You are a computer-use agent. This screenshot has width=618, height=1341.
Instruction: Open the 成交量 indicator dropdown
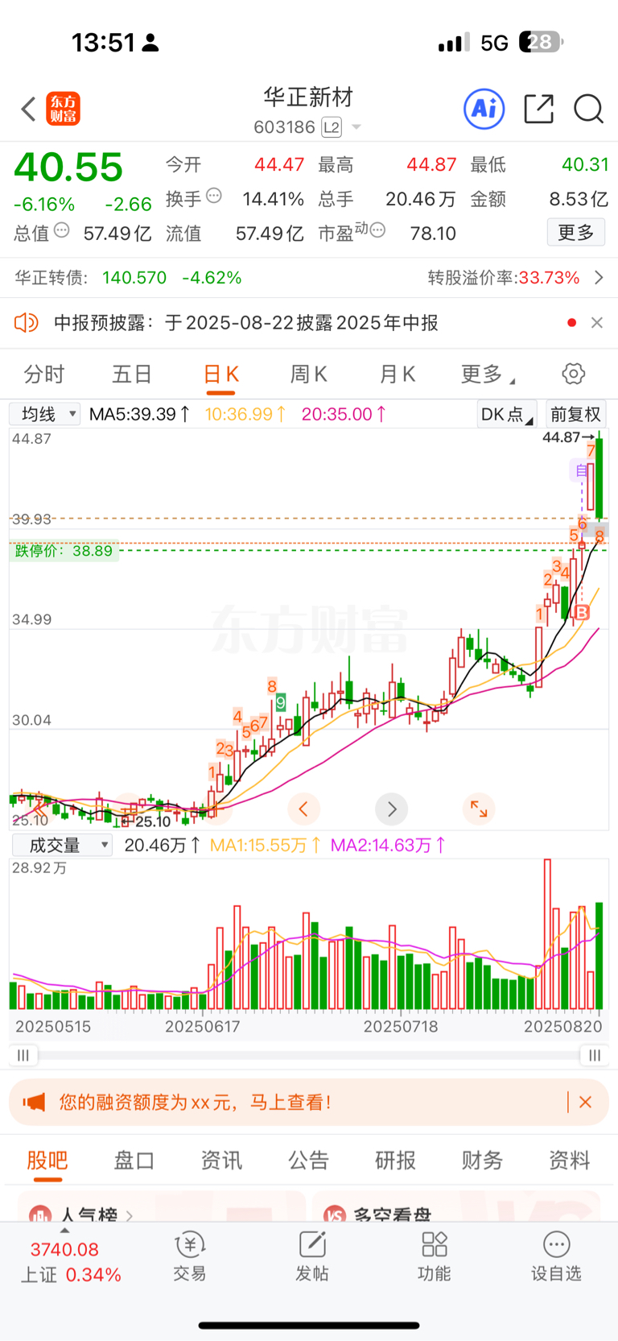[x=62, y=845]
